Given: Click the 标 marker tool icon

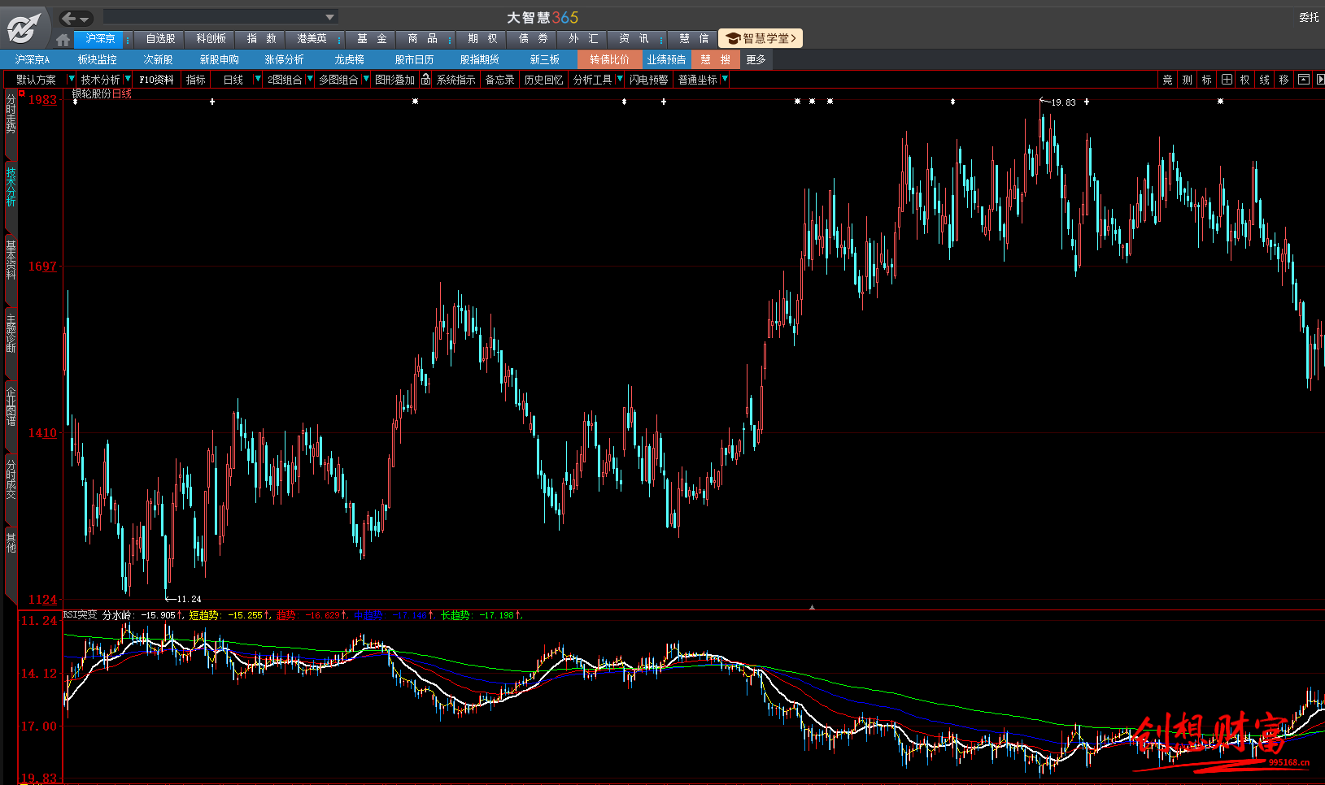Looking at the screenshot, I should 1206,79.
